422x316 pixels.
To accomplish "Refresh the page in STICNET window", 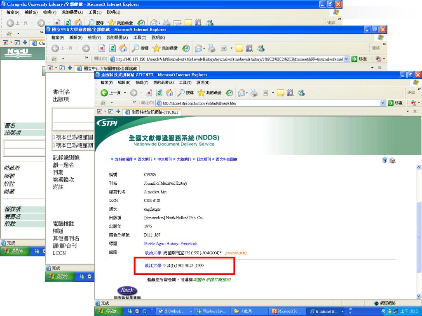I will (x=159, y=93).
